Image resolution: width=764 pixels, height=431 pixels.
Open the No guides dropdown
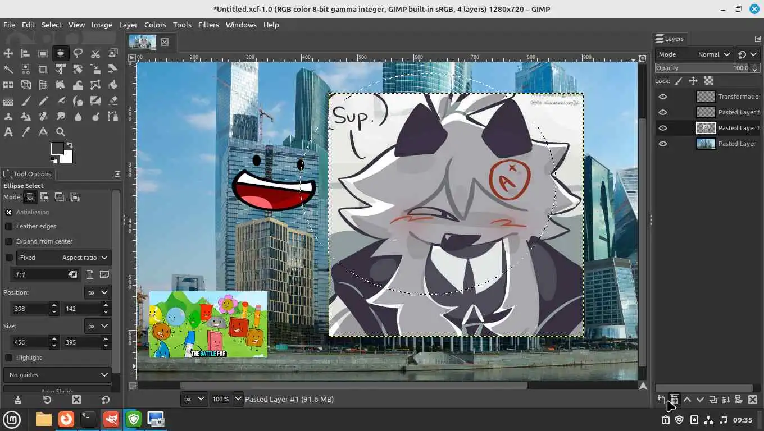[x=58, y=375]
